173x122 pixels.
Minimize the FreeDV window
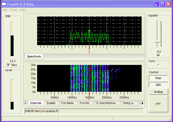pyautogui.click(x=156, y=4)
